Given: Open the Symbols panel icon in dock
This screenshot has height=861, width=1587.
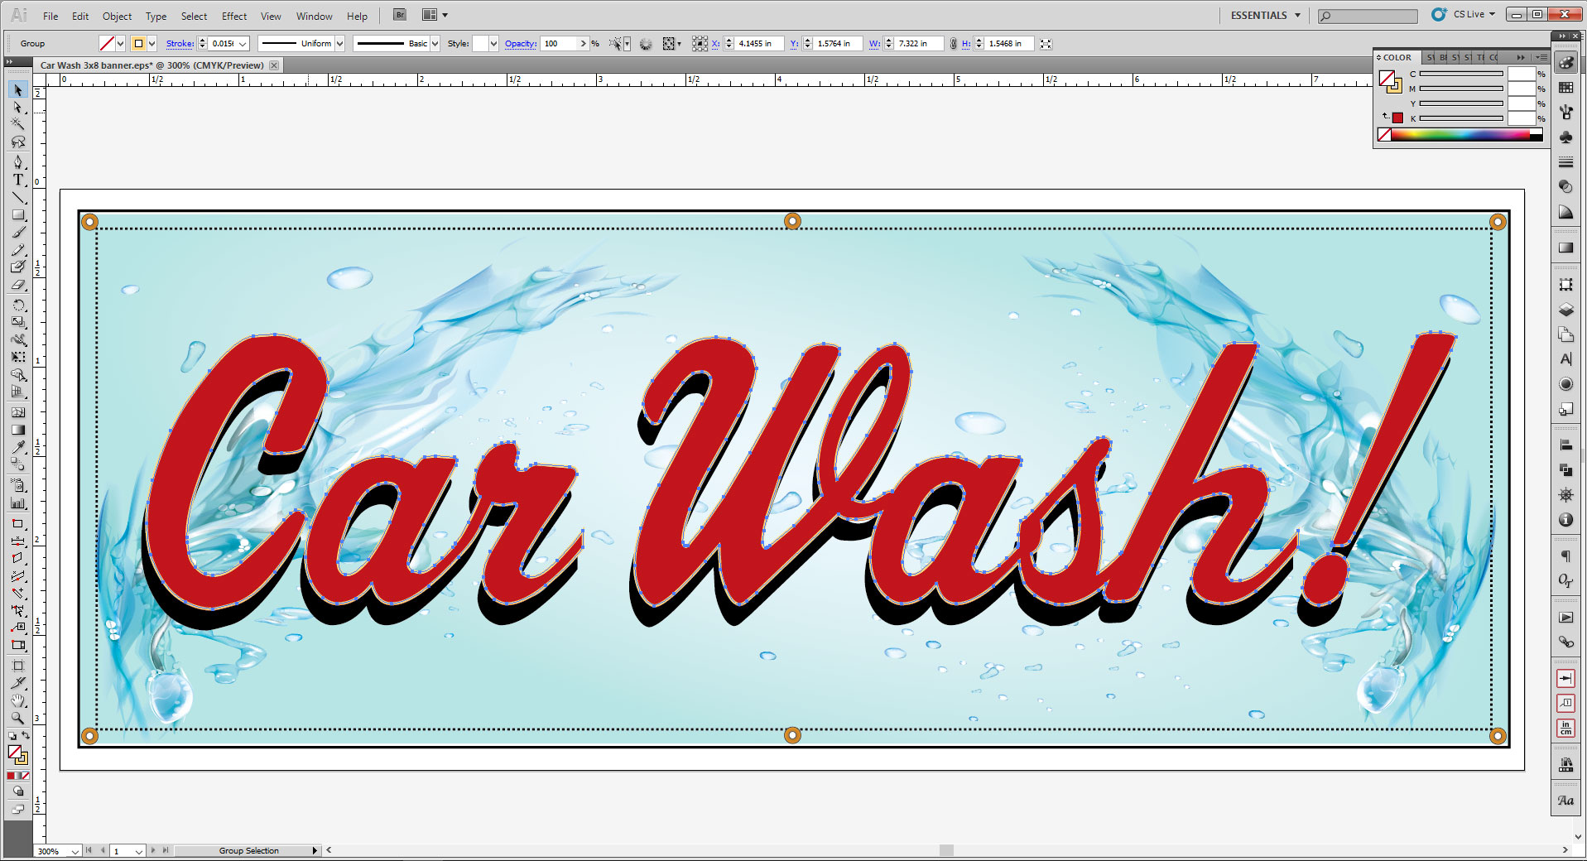Looking at the screenshot, I should click(1565, 137).
